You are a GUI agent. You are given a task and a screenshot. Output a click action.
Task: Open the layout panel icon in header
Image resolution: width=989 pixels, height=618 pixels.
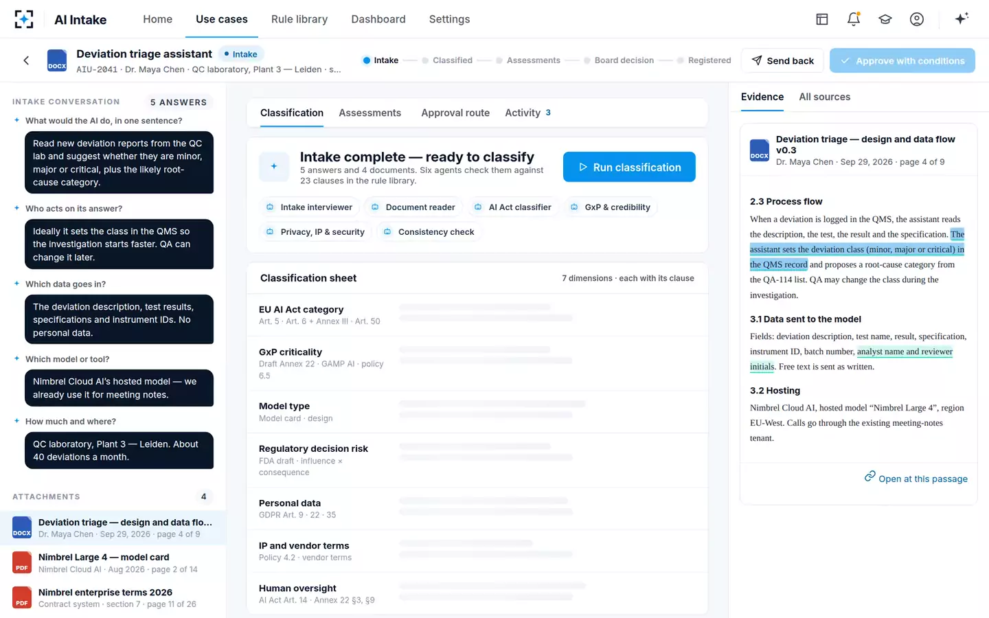pos(822,19)
